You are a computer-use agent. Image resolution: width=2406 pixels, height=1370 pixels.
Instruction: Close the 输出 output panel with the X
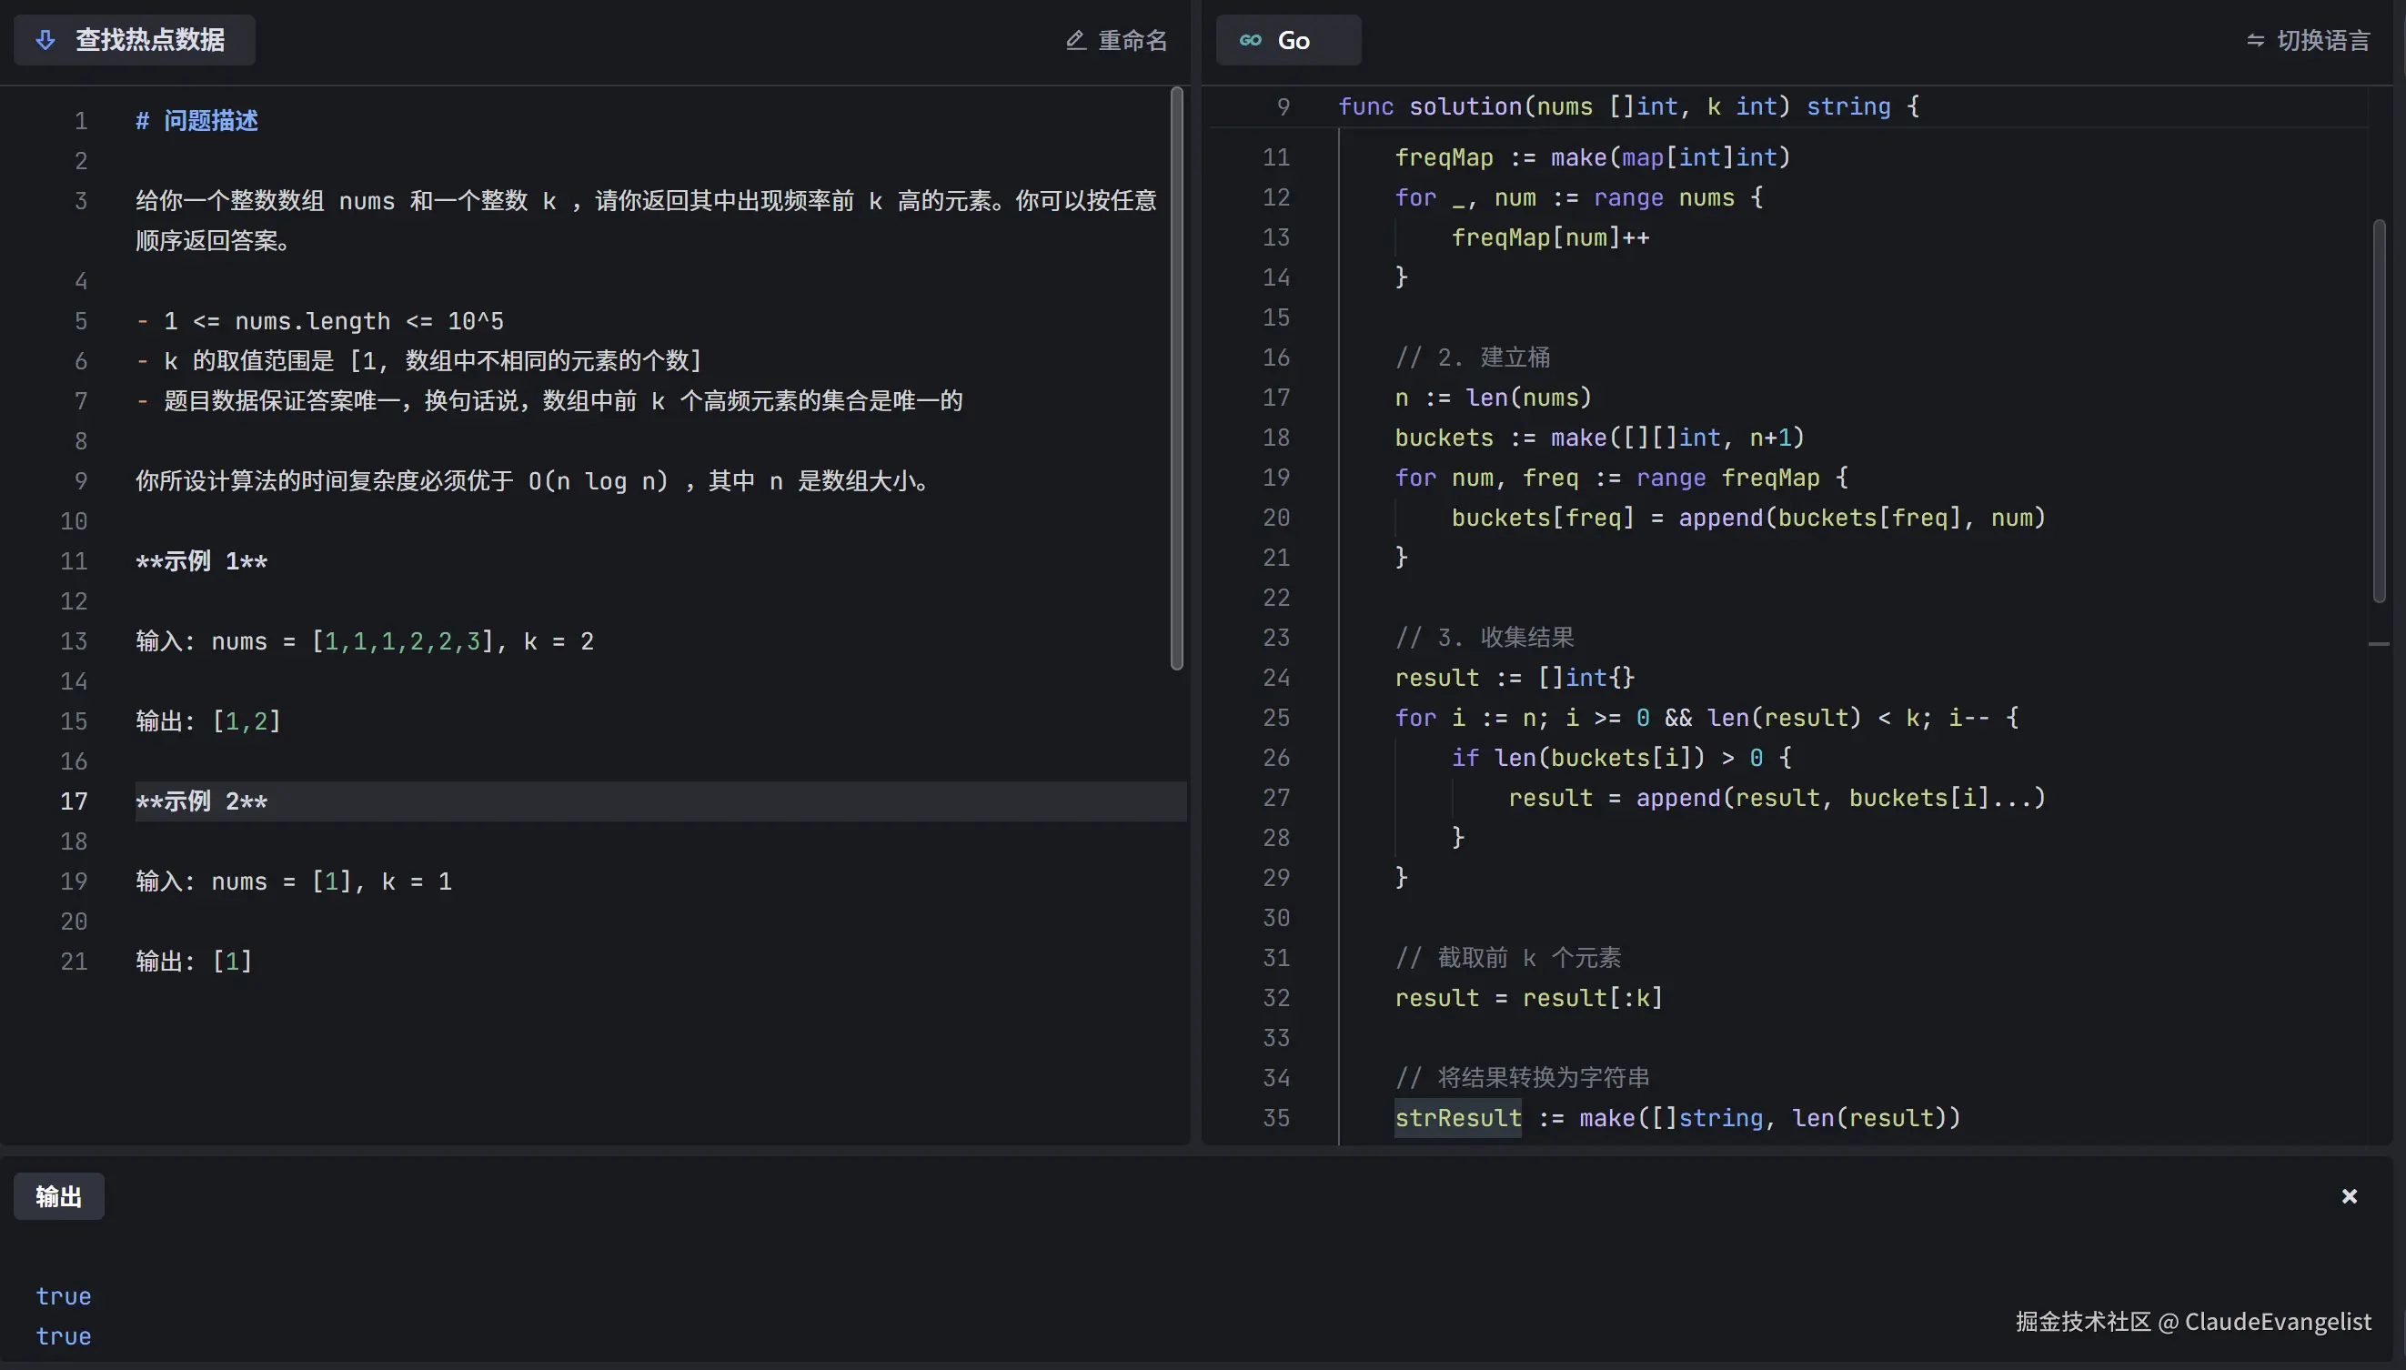tap(2349, 1195)
